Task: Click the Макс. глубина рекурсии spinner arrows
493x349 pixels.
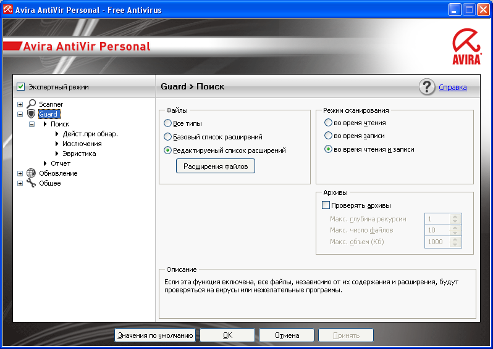Action: (x=455, y=219)
